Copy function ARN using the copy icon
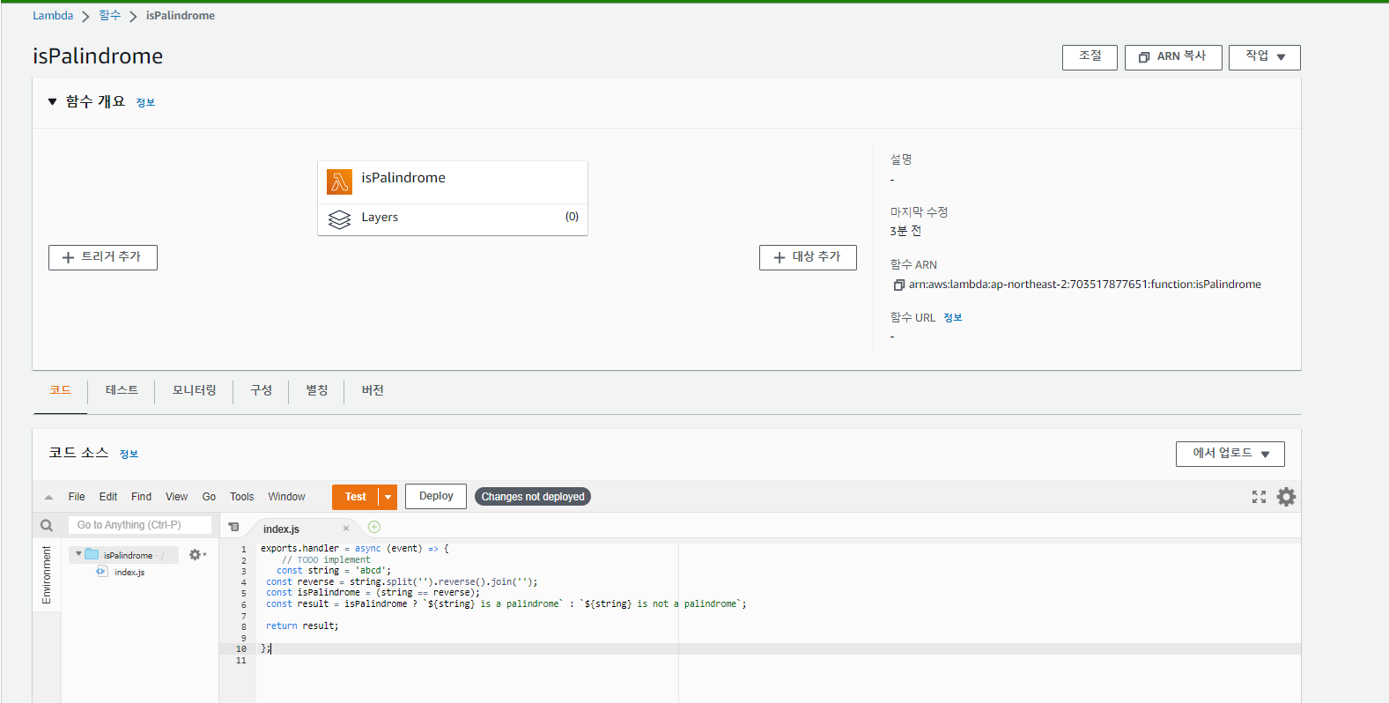The image size is (1389, 703). click(898, 285)
